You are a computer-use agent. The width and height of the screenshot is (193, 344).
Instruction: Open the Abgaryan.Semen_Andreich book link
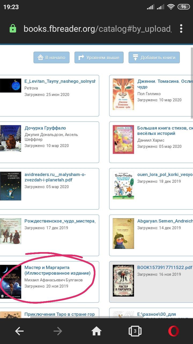(165, 221)
